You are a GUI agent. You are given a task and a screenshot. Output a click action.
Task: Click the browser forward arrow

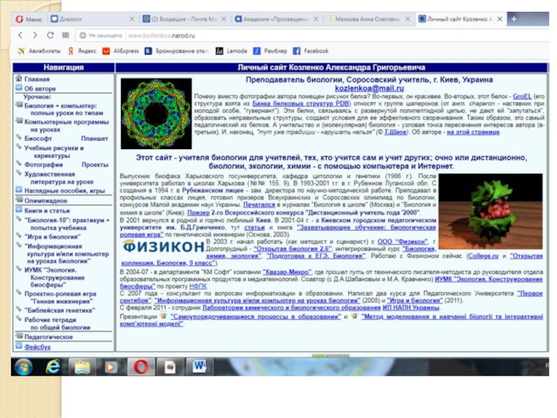(35, 35)
